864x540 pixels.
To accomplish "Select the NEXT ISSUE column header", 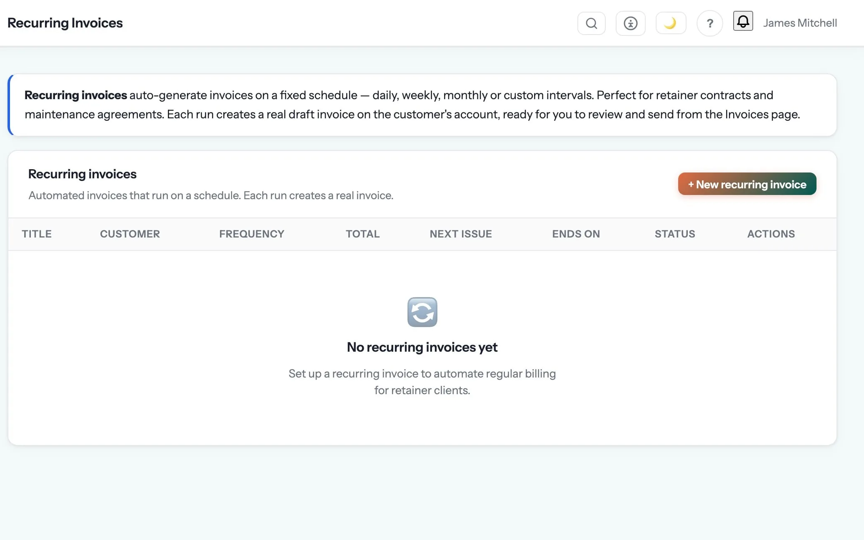I will 461,234.
